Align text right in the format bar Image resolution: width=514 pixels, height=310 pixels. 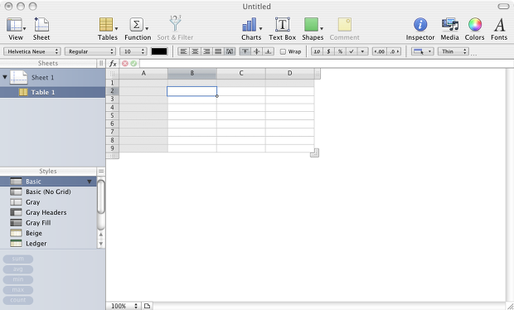206,51
